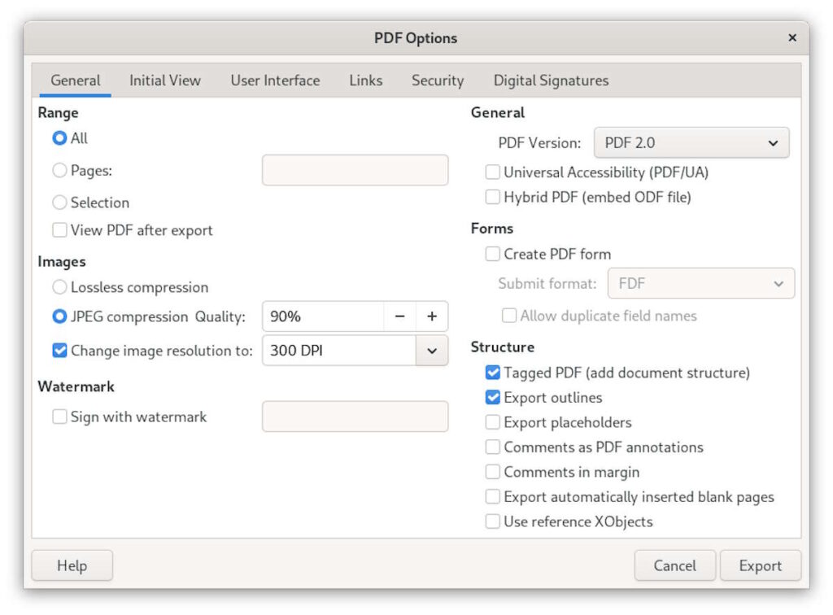Screen dimensions: 833x615
Task: Increase JPEG quality with the plus stepper
Action: tap(431, 316)
